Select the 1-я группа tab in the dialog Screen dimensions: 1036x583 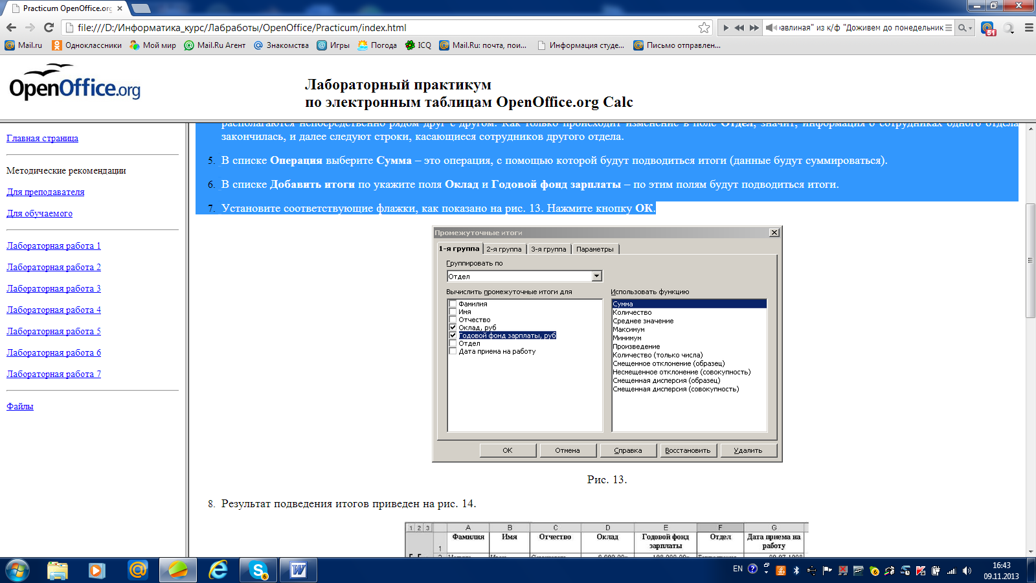[459, 248]
